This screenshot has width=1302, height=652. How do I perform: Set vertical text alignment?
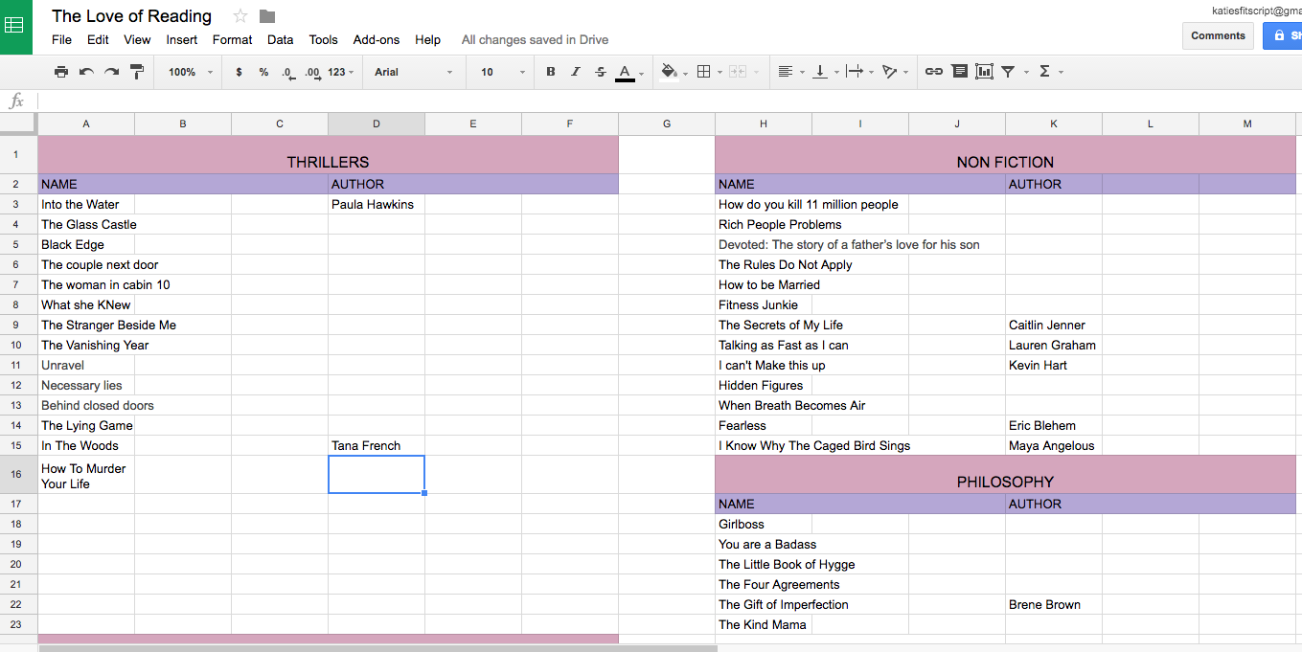pyautogui.click(x=820, y=72)
